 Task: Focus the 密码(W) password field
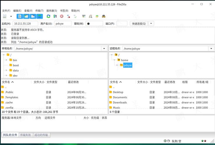pos(94,23)
